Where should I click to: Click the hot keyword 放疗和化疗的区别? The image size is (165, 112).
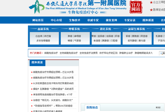108,53
